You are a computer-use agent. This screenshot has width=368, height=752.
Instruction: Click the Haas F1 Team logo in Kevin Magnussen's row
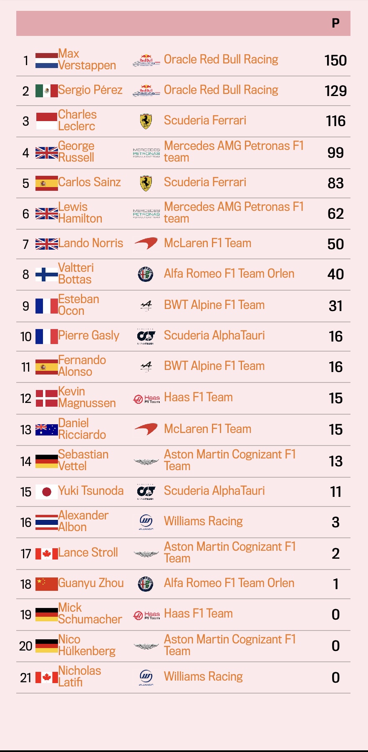coord(146,400)
